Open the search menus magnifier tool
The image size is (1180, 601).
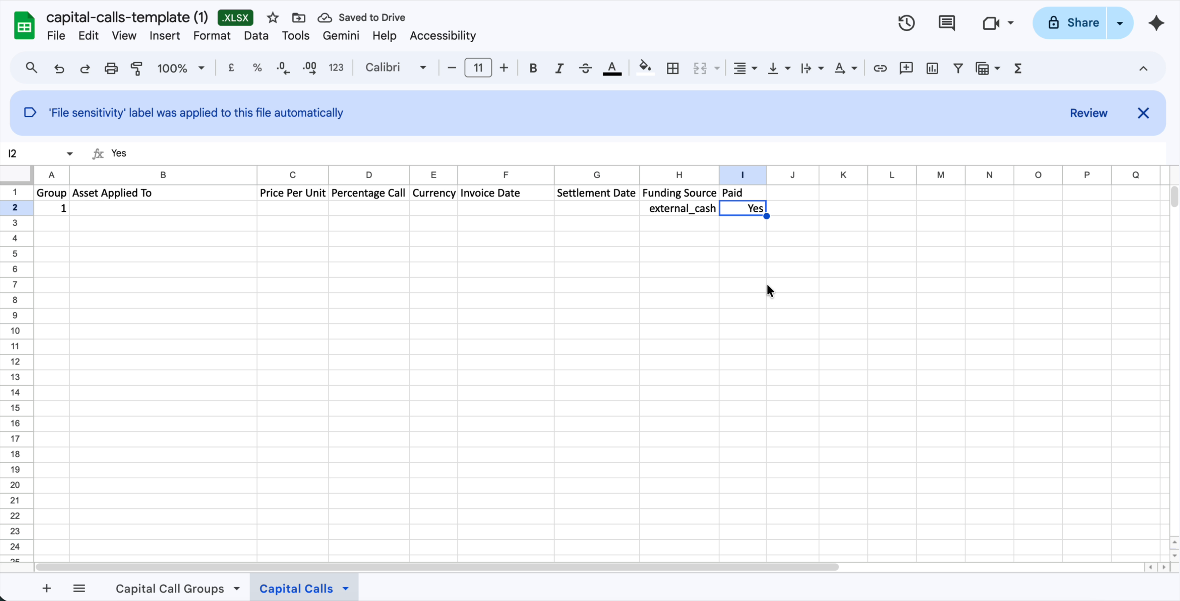click(31, 68)
